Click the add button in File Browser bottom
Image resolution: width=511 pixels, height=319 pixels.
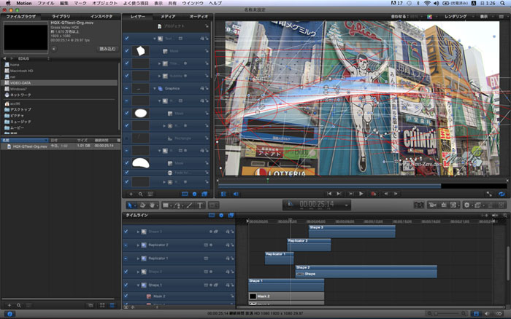9,305
